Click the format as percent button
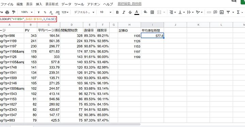The image size is (245, 127). point(45,12)
